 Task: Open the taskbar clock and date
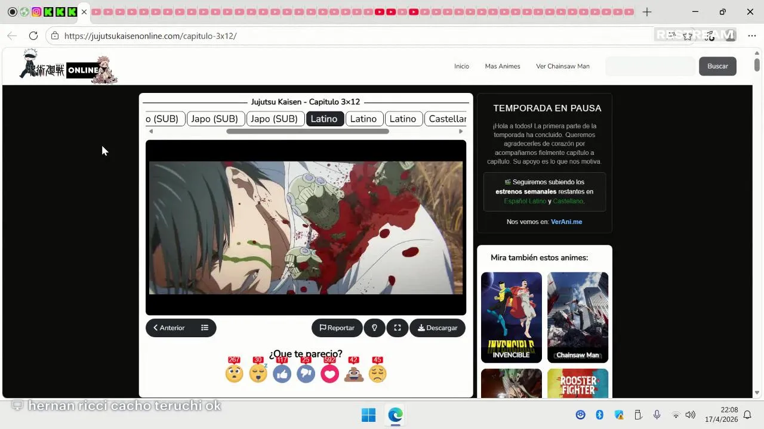coord(721,415)
